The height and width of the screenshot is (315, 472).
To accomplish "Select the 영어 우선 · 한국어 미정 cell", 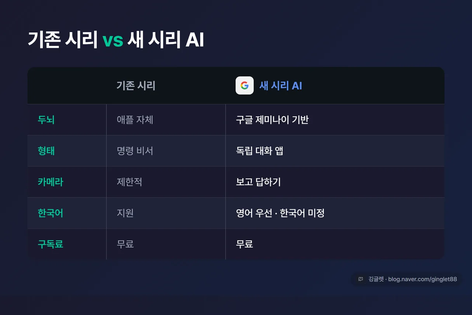I will (x=280, y=213).
